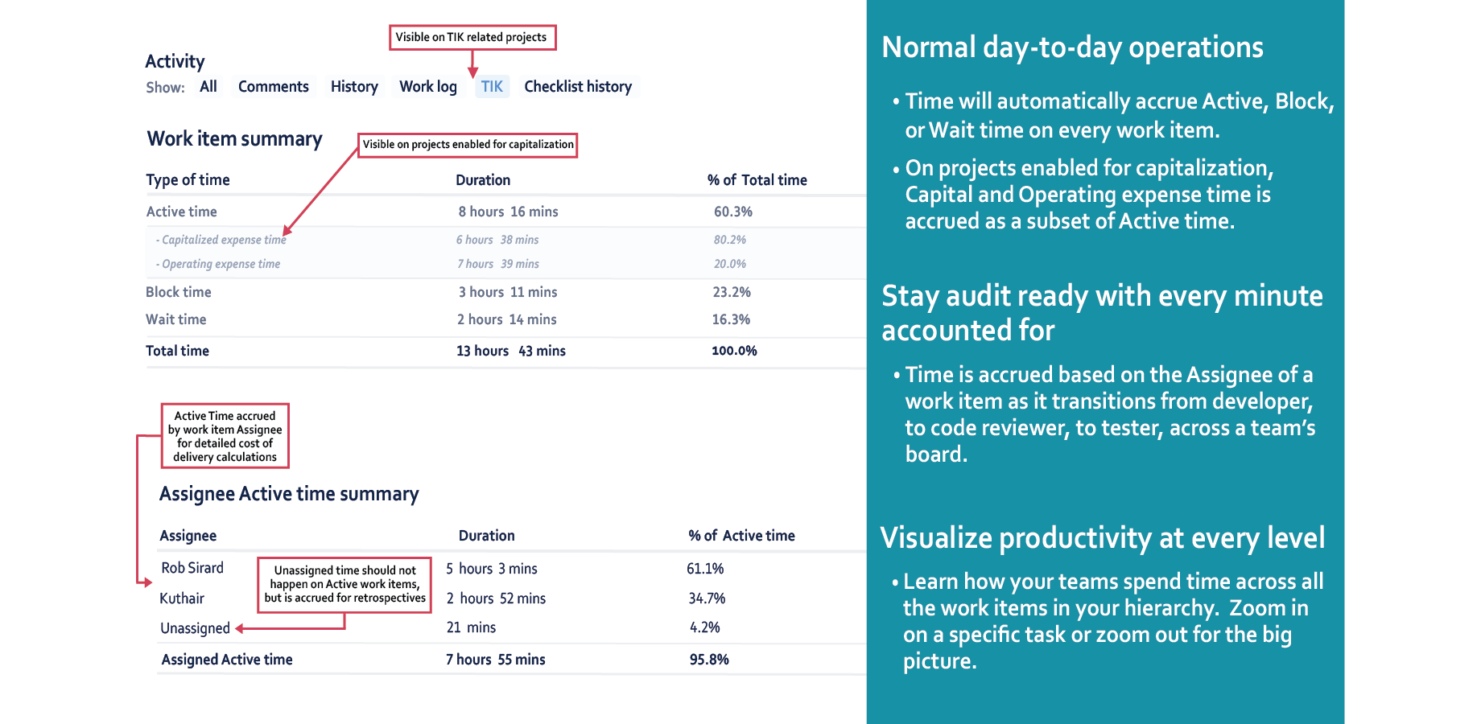1481x724 pixels.
Task: Click the Type of time column header
Action: pos(188,180)
